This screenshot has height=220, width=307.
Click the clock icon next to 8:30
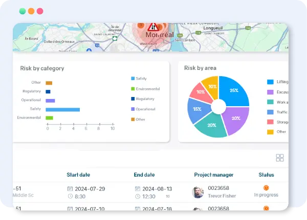coord(70,197)
